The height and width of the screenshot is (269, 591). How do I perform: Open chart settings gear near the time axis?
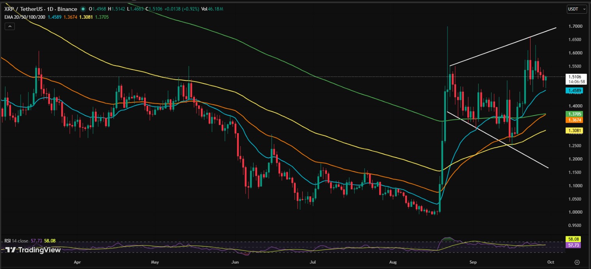coord(577,262)
